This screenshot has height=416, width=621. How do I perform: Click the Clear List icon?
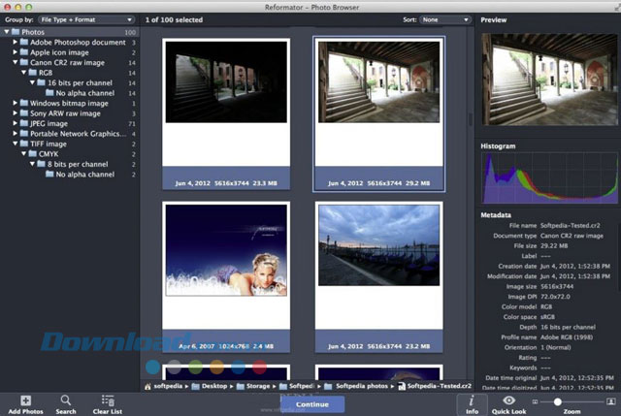[x=107, y=400]
